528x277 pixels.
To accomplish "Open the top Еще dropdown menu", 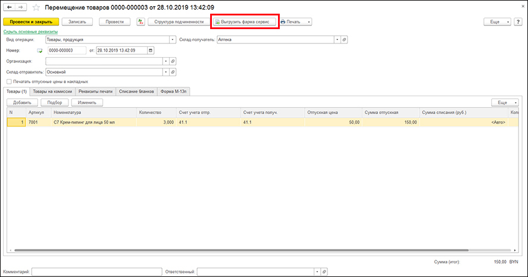I will [x=498, y=22].
